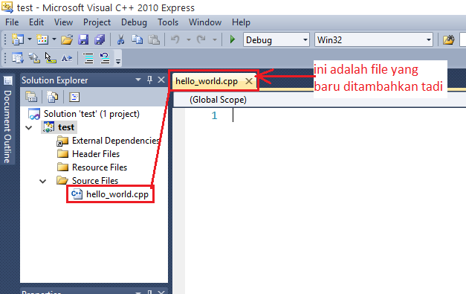This screenshot has height=294, width=466.
Task: Click the Display Parameter Info icon
Action: pos(34,58)
